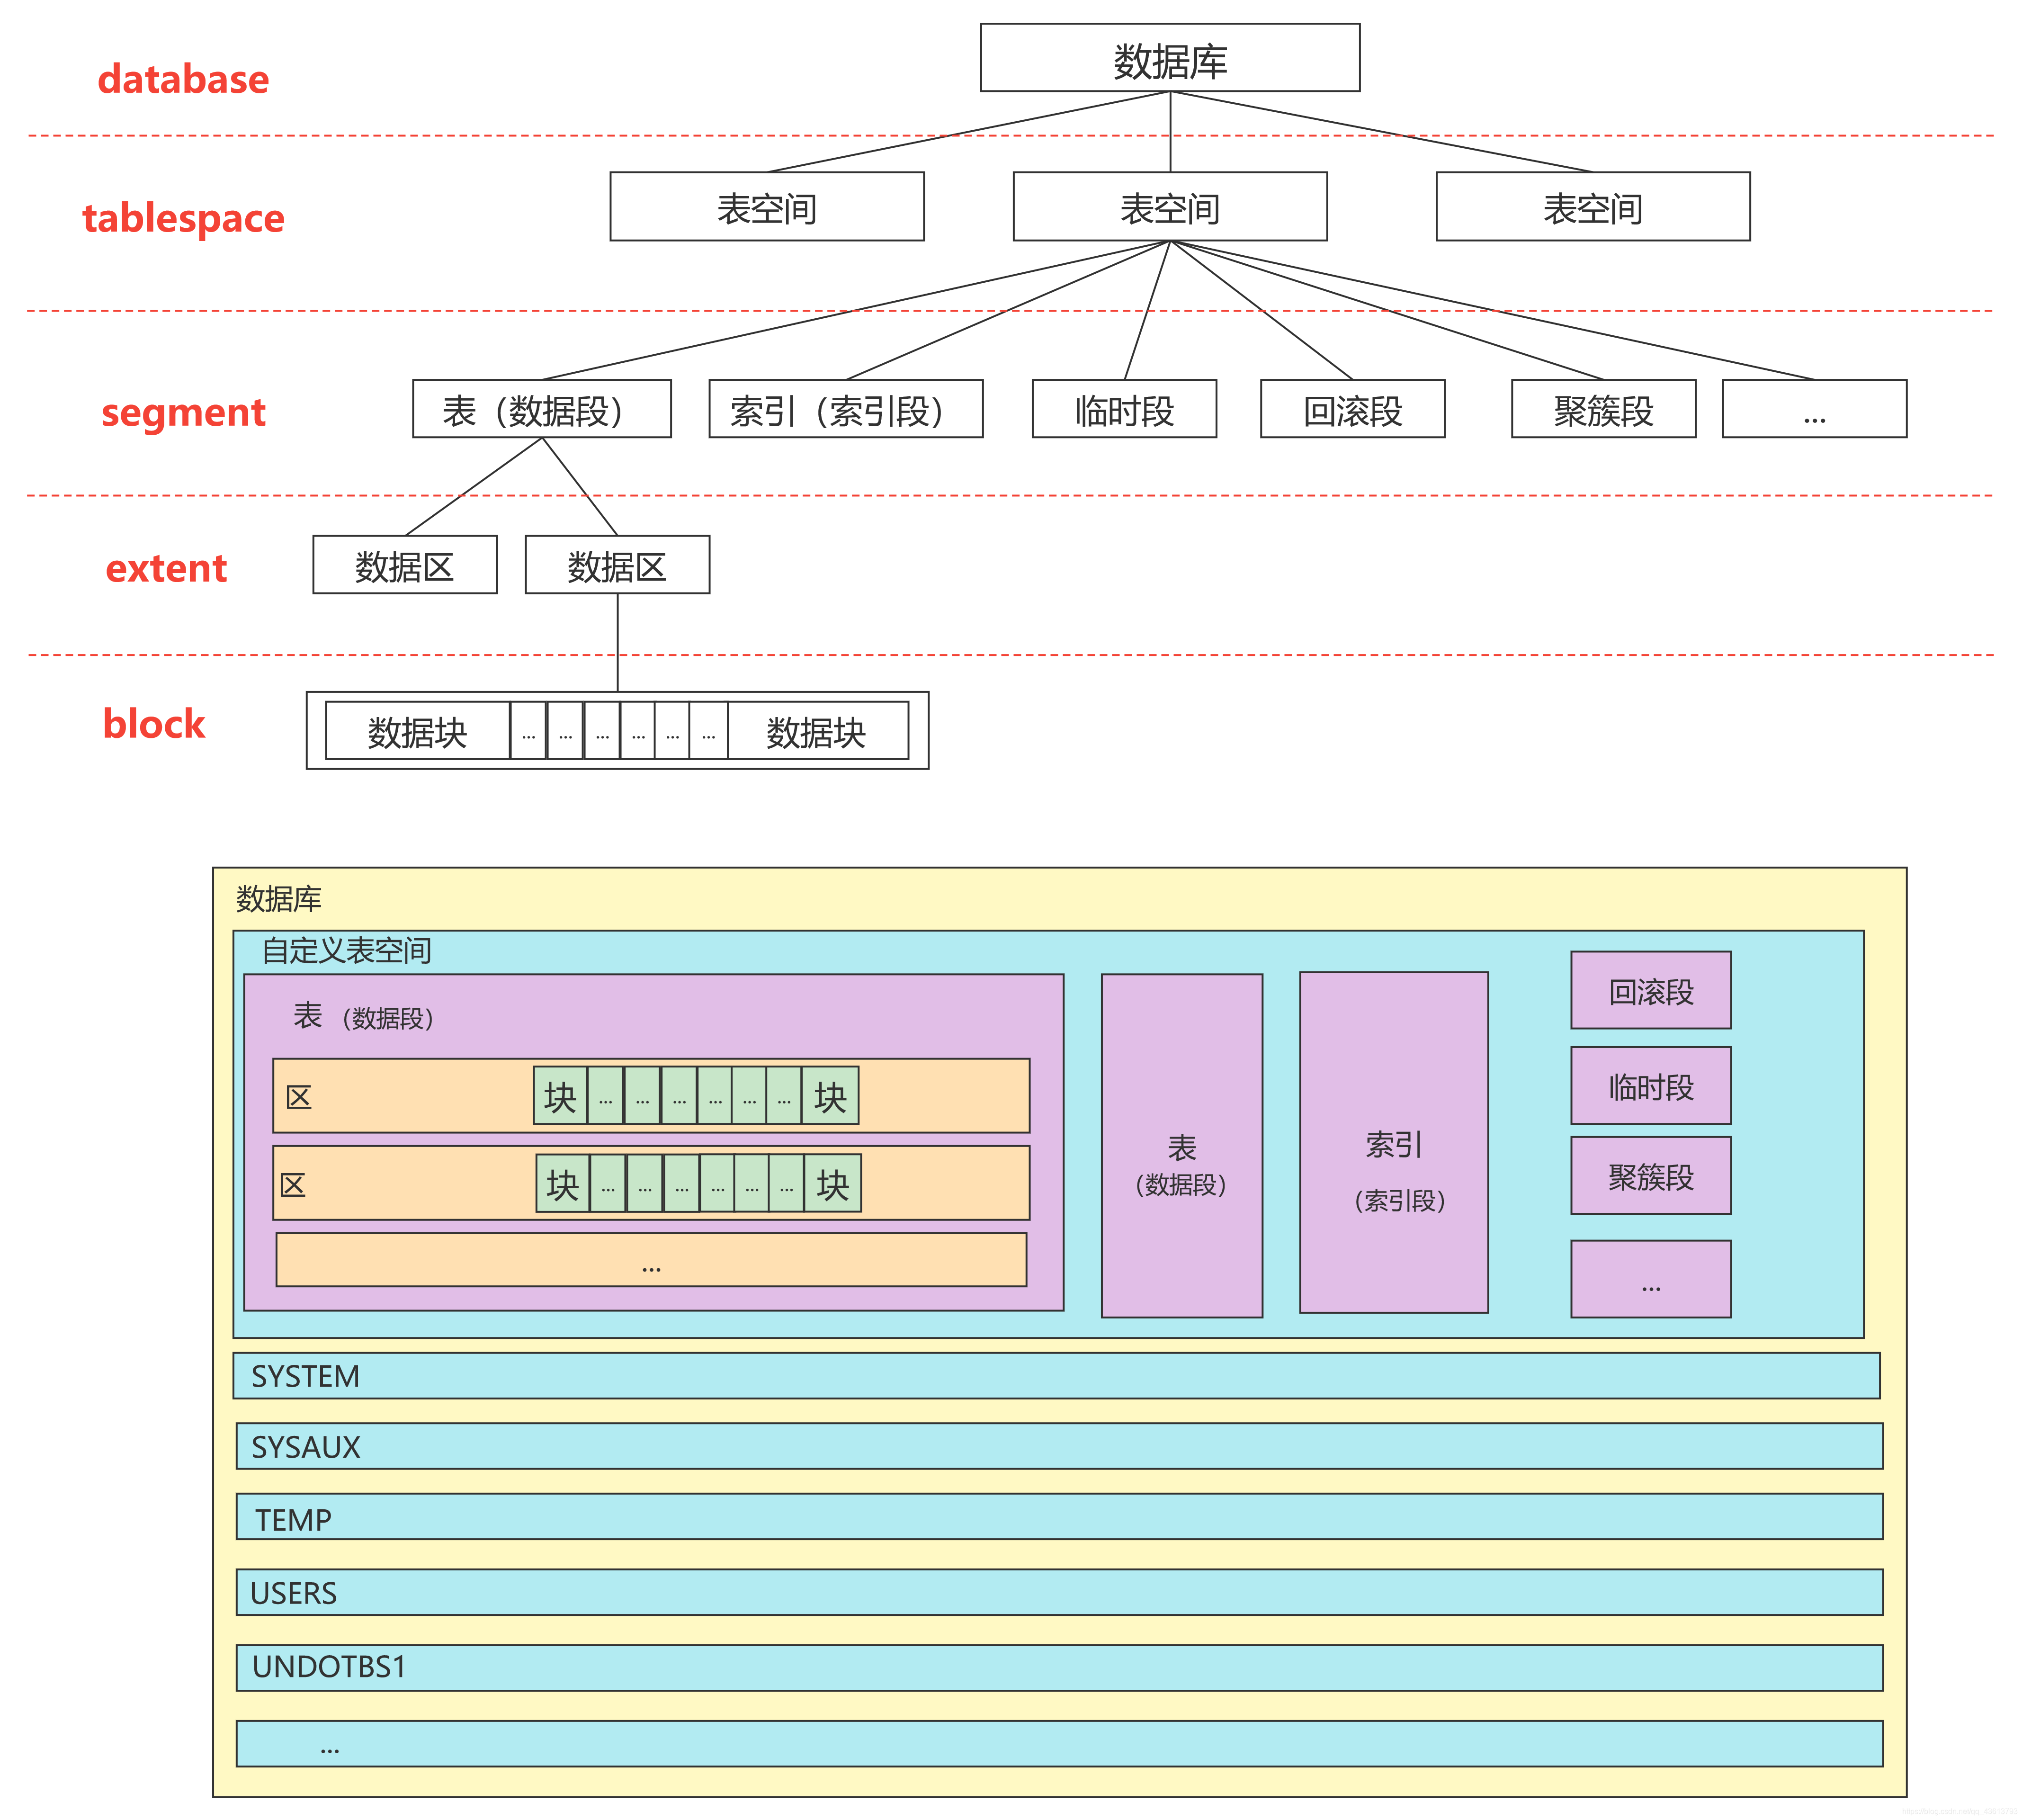Click the 数据库 title in yellow container
The width and height of the screenshot is (2022, 1820).
point(279,899)
